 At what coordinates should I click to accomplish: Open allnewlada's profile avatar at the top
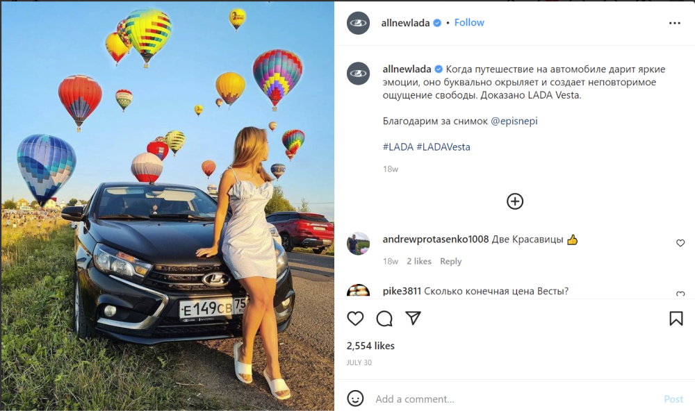(358, 22)
